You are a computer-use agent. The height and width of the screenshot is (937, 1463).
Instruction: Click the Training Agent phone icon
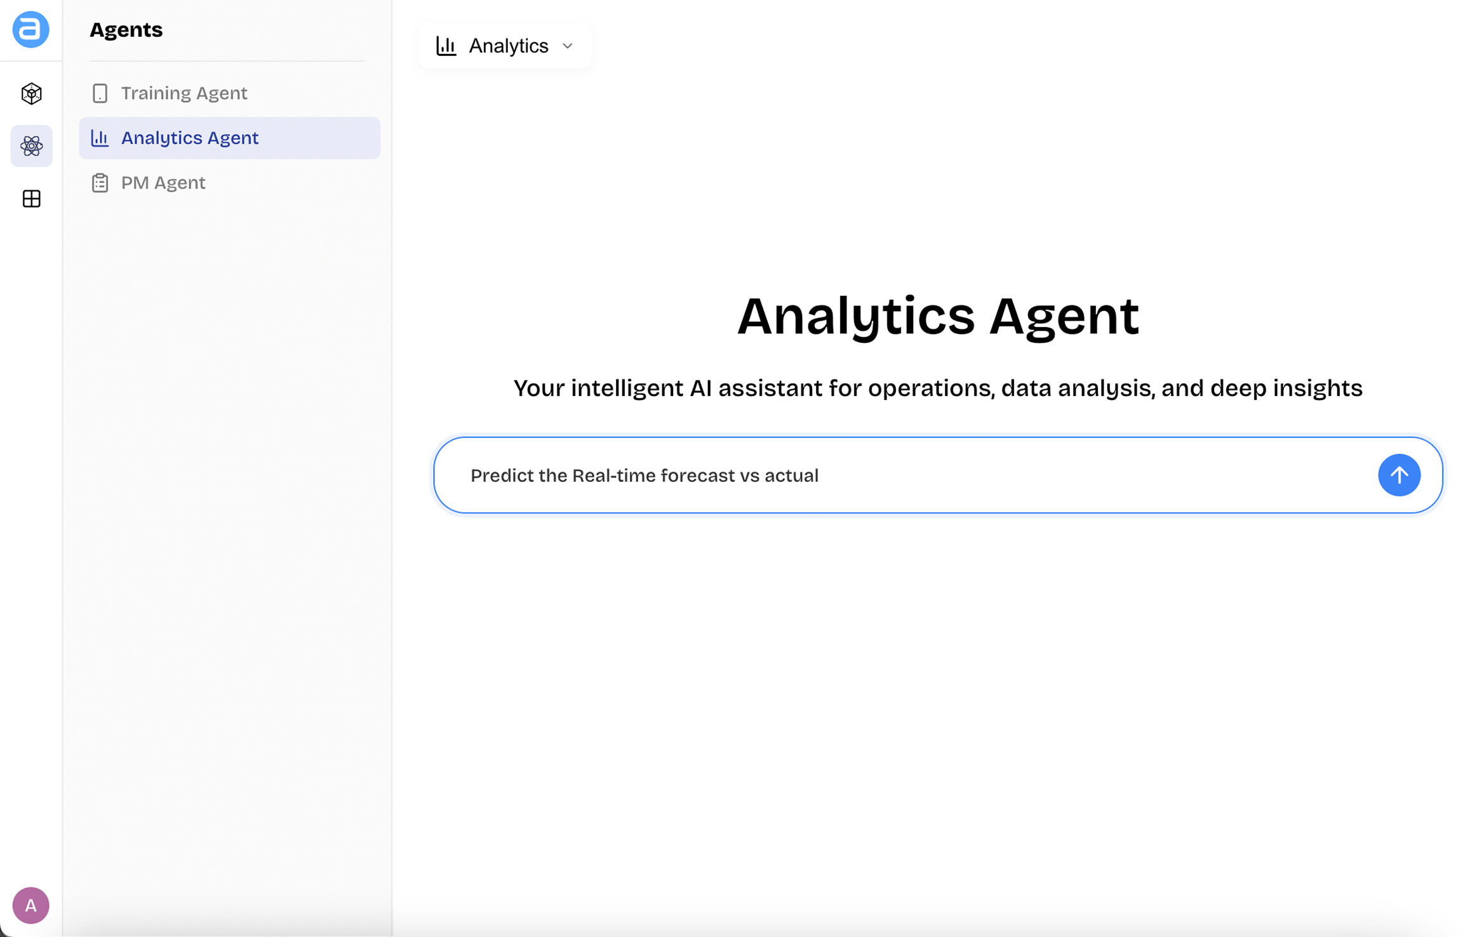click(x=100, y=93)
